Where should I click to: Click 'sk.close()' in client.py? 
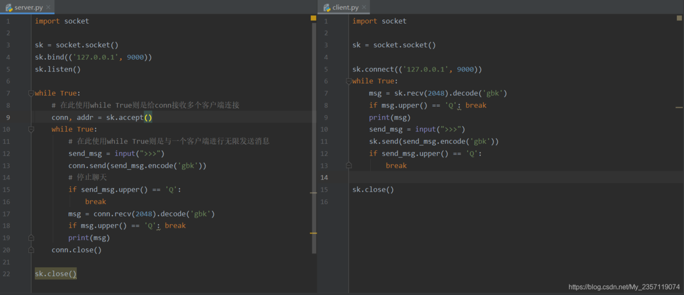coord(373,189)
